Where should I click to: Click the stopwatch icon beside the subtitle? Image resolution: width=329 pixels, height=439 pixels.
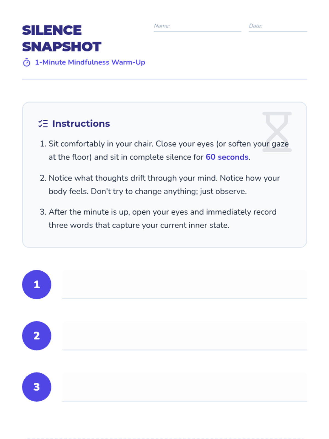[x=27, y=63]
